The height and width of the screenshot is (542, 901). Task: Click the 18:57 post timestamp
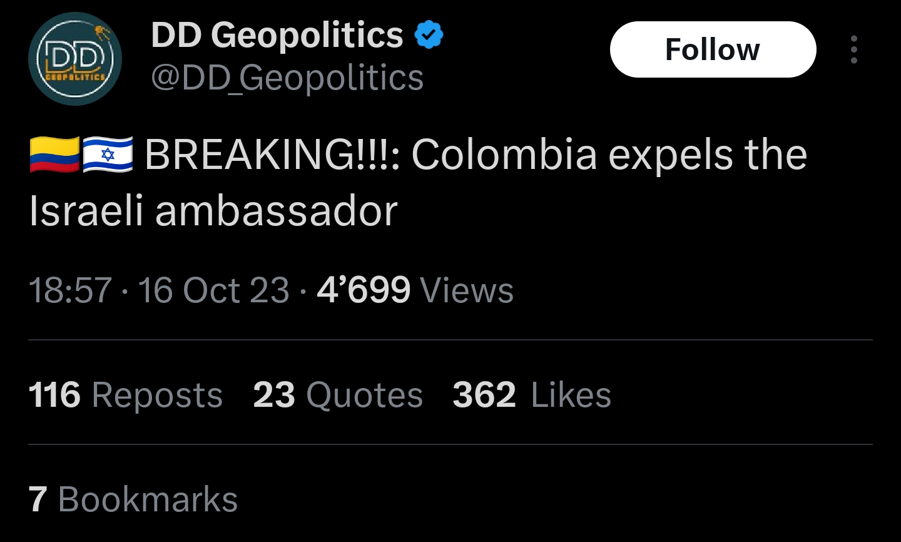click(70, 290)
